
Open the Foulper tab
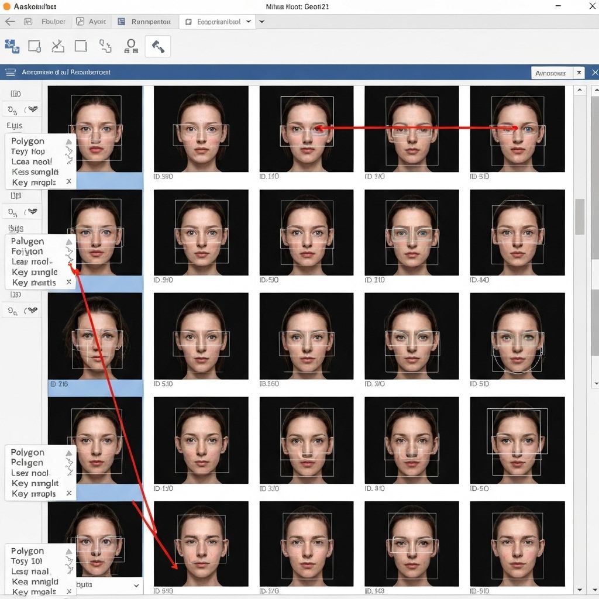pyautogui.click(x=53, y=22)
